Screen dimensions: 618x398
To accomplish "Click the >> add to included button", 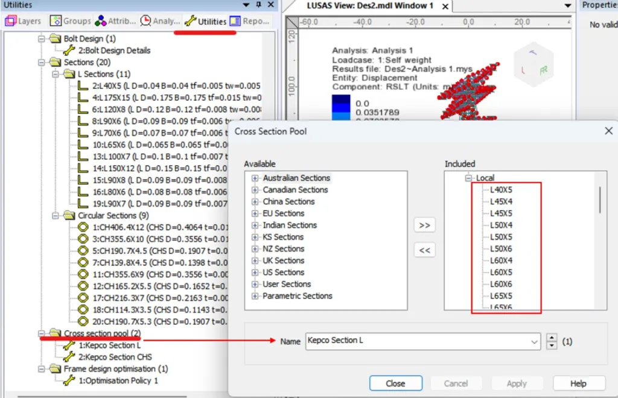I will click(x=424, y=225).
